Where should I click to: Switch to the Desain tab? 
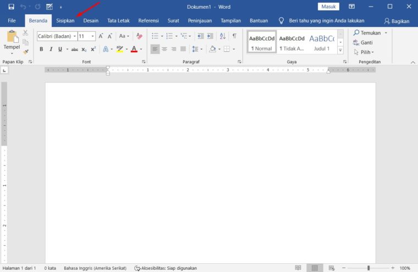[x=91, y=20]
